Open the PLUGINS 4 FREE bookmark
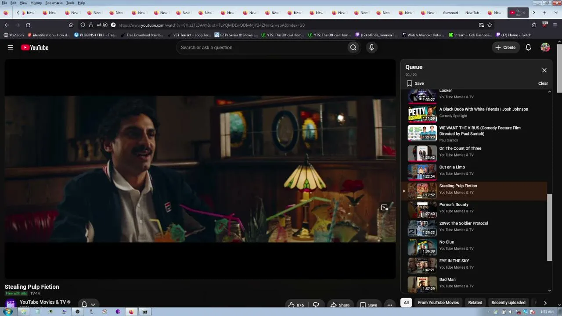This screenshot has width=562, height=316. tap(95, 35)
